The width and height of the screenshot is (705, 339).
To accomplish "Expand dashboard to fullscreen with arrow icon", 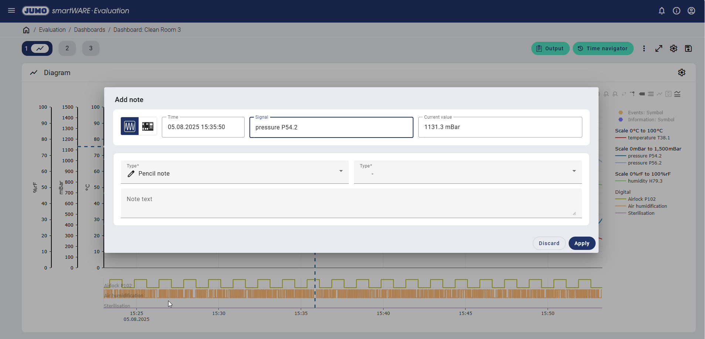I will point(658,48).
